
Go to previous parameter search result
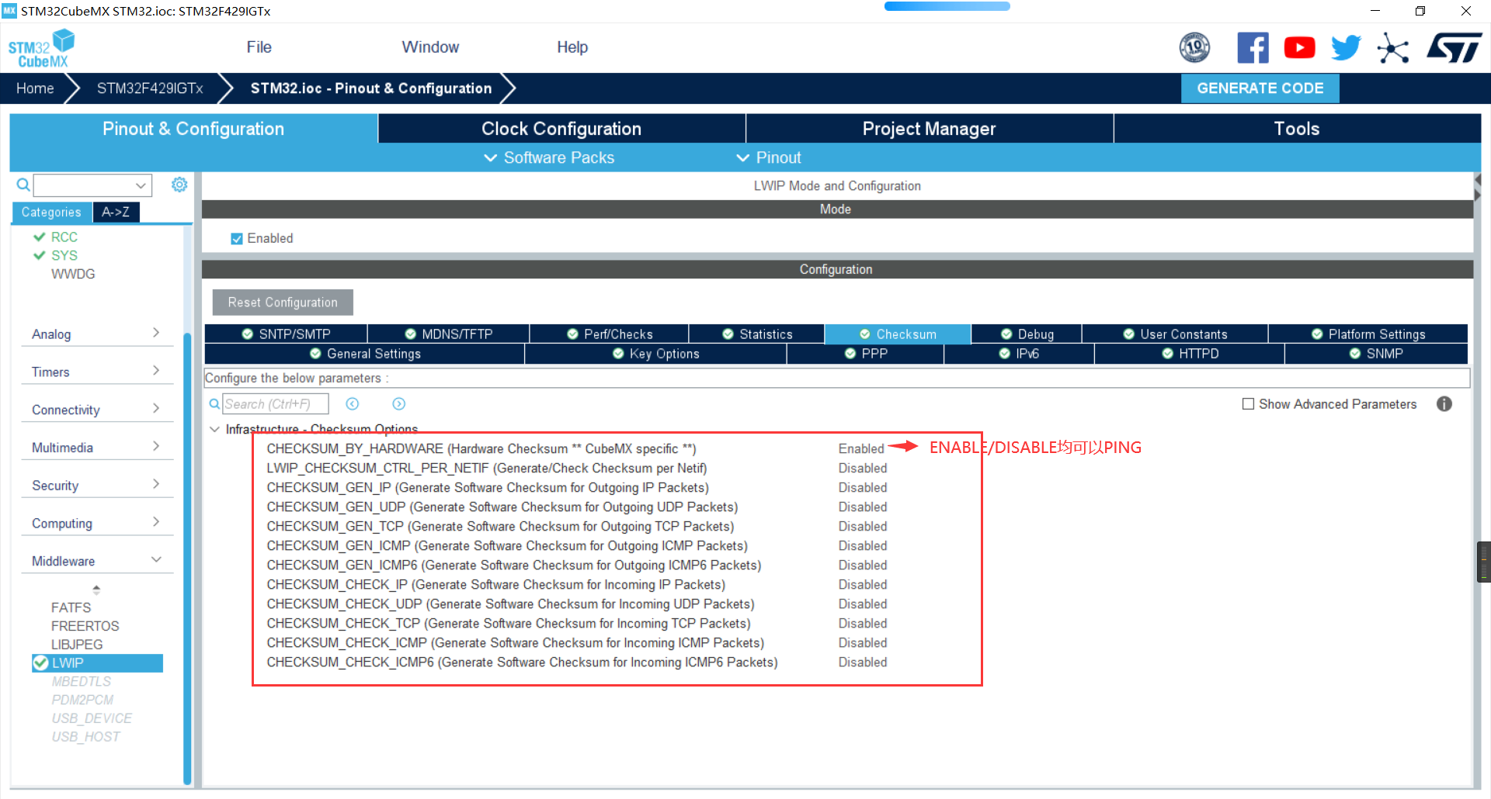point(353,404)
